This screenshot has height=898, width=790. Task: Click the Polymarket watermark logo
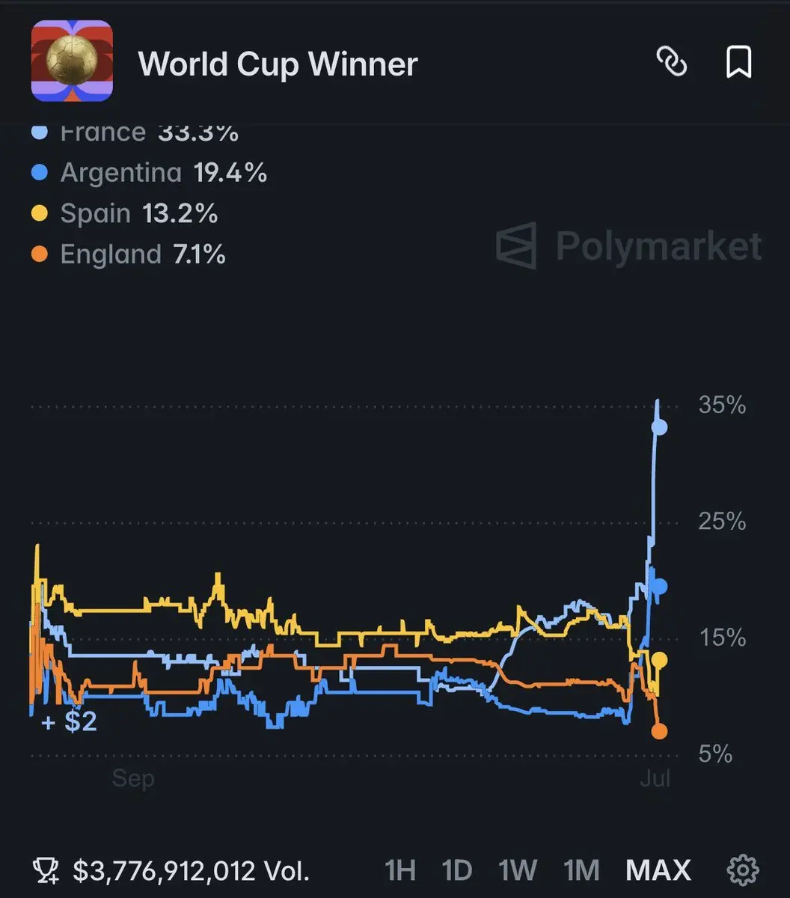(628, 245)
